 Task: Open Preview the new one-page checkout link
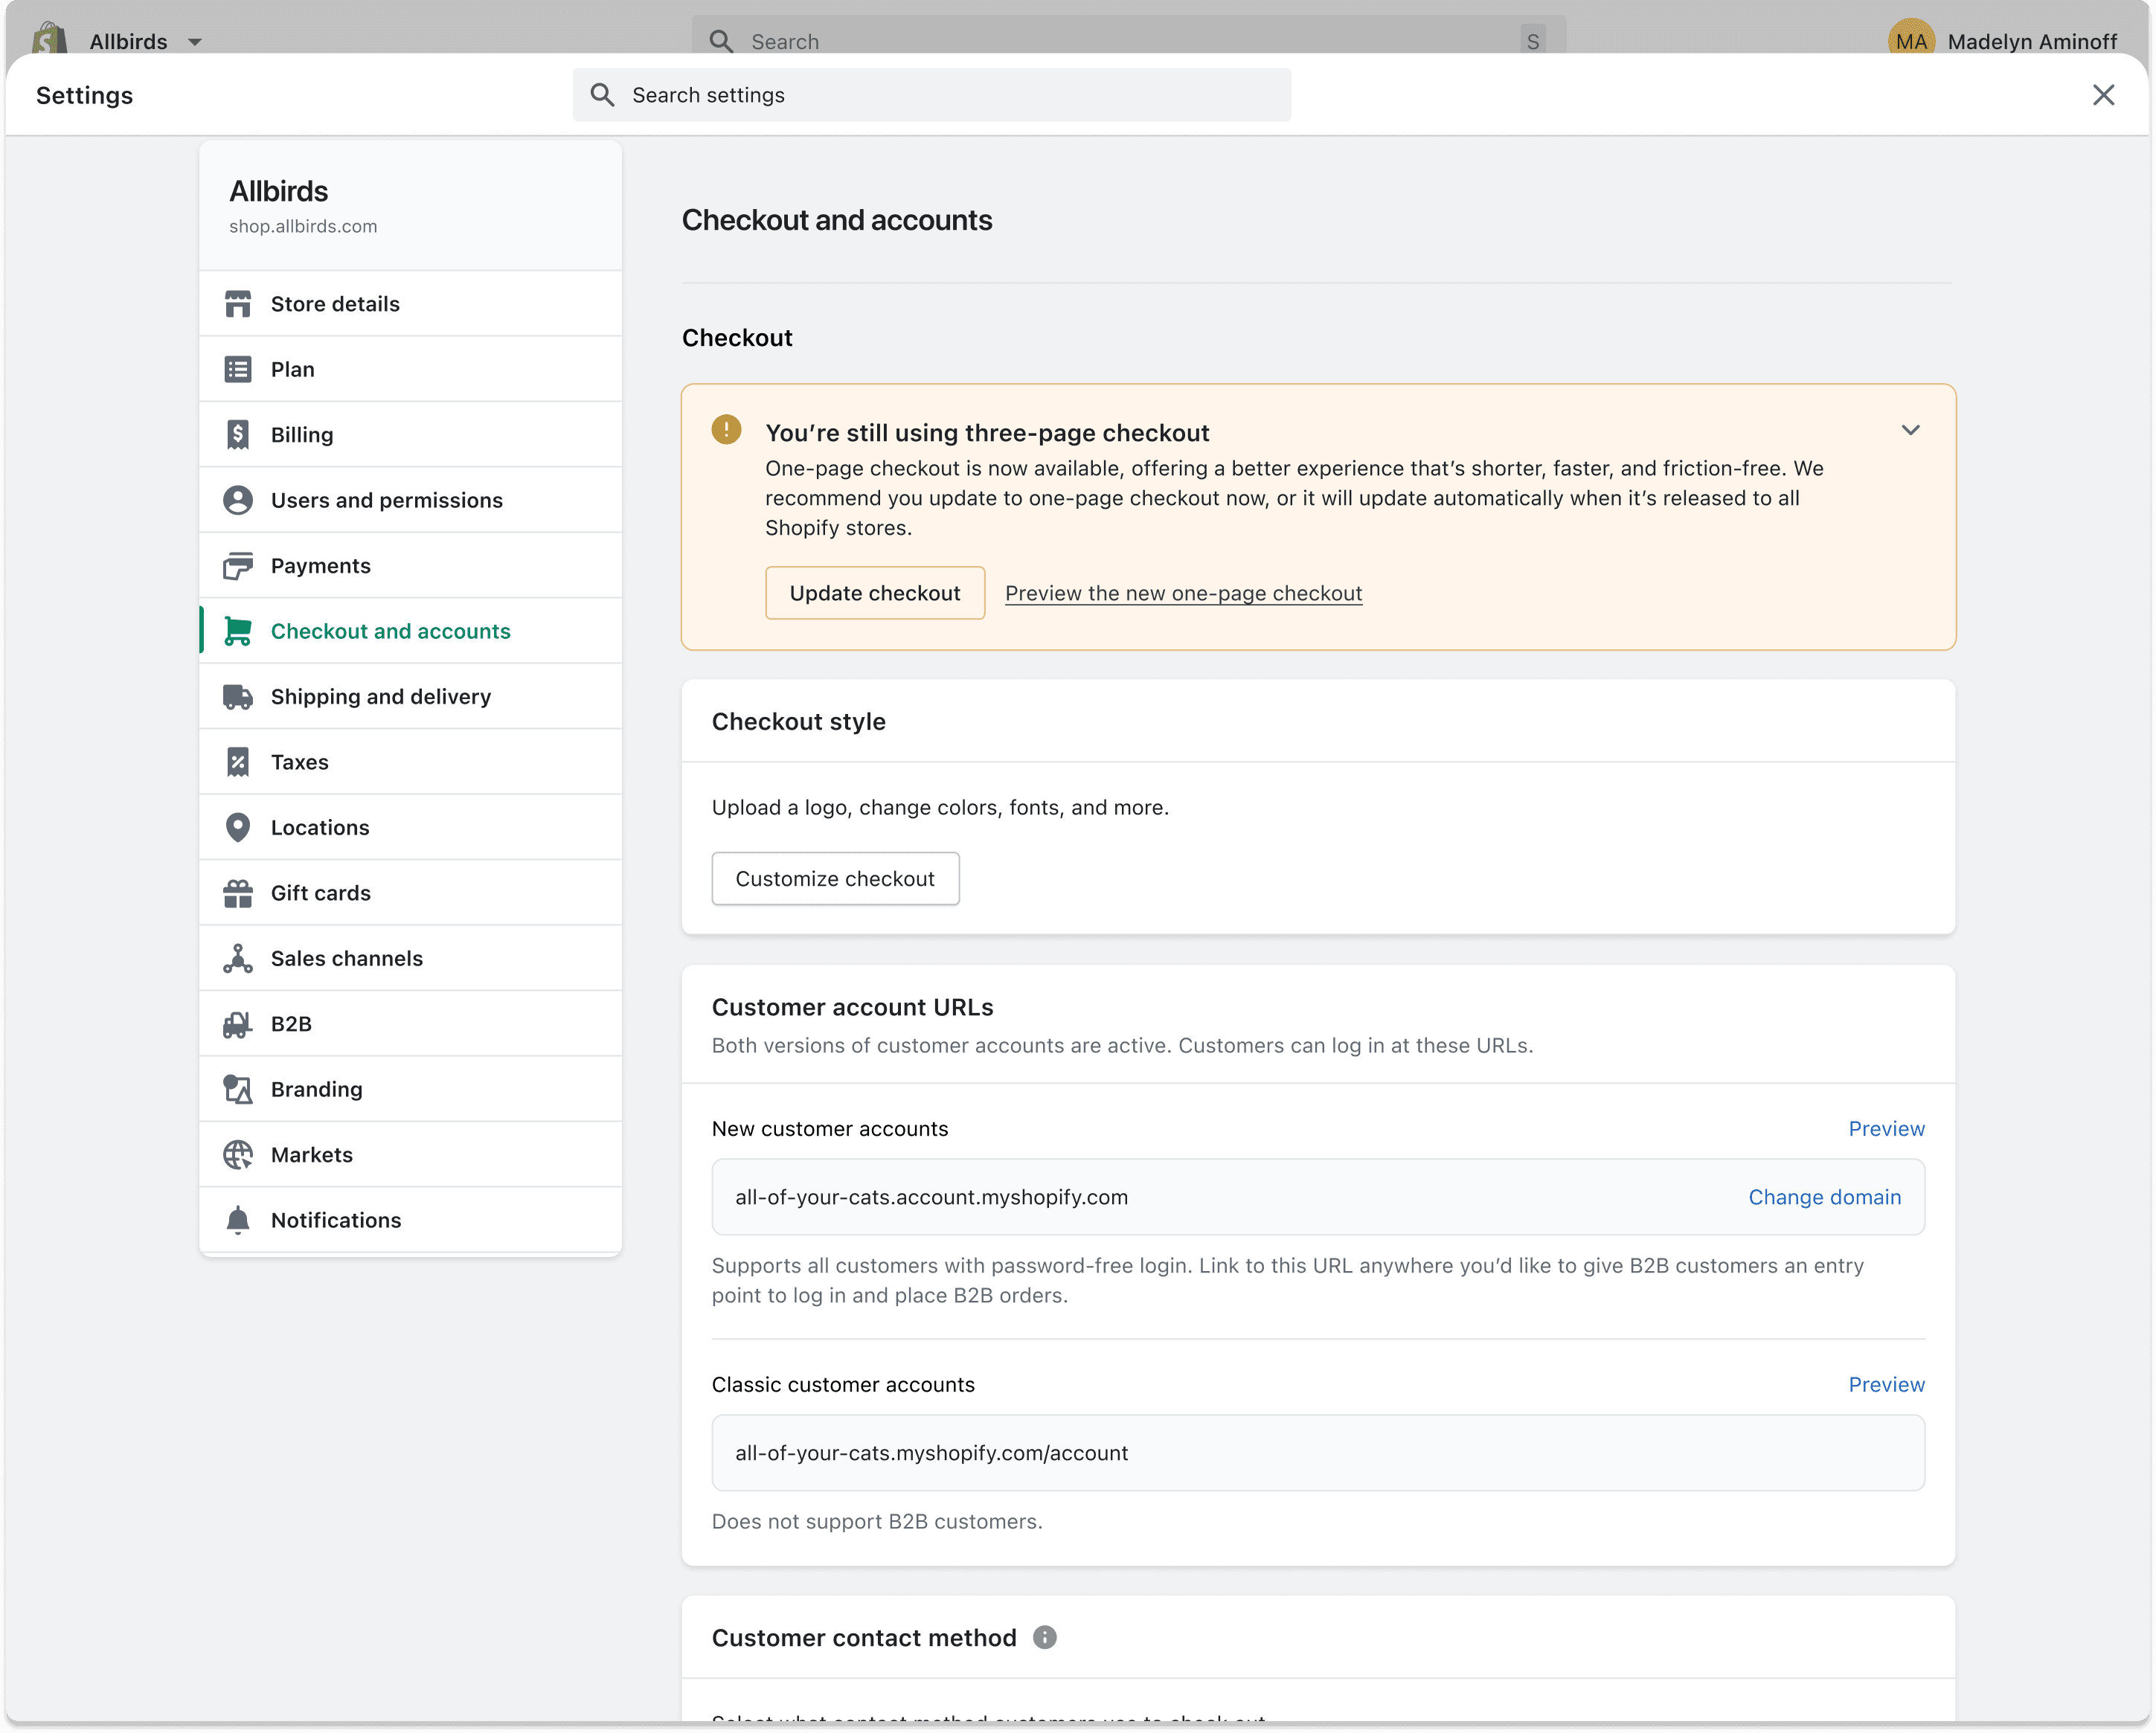(x=1184, y=593)
